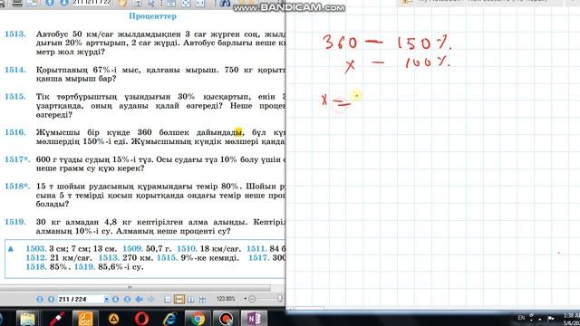Click problem number 1515

(x=15, y=97)
